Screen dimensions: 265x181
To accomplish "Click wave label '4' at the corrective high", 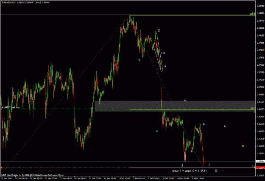I will tap(204, 124).
